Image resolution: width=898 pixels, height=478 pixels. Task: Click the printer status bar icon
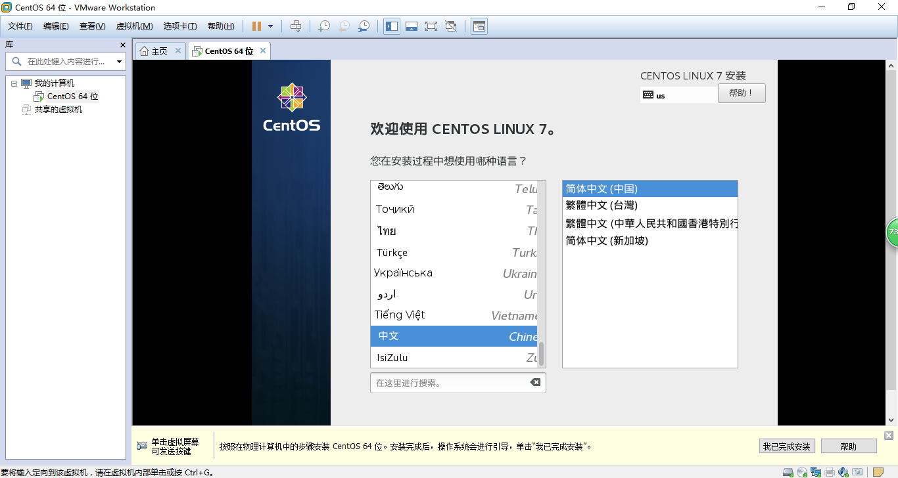pyautogui.click(x=830, y=472)
